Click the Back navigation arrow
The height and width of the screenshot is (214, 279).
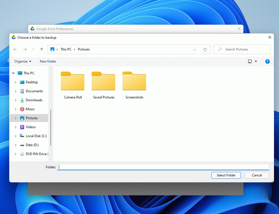click(15, 49)
